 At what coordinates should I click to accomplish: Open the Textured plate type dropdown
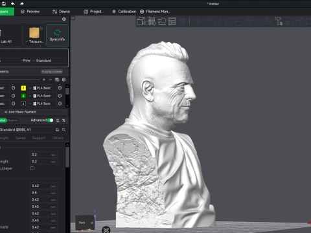click(x=34, y=41)
